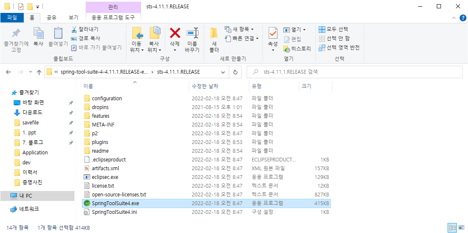Click Paste shortcut (바로 가기 붙여넣기)
Image resolution: width=468 pixels, height=233 pixels.
click(x=96, y=47)
